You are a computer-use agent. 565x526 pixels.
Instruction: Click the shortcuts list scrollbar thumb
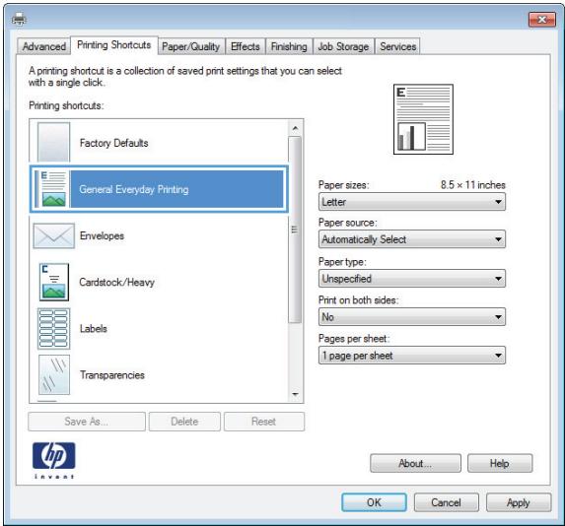[295, 230]
